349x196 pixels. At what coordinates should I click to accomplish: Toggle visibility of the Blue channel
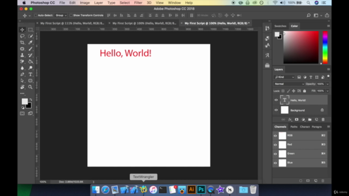point(275,163)
